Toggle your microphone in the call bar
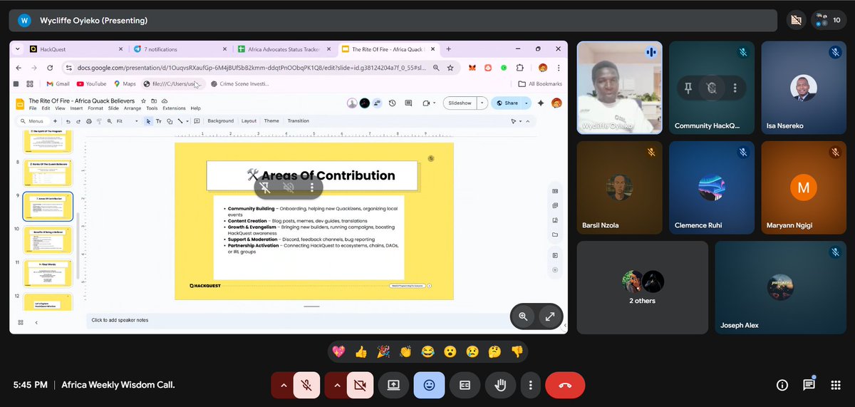Image resolution: width=855 pixels, height=407 pixels. 307,385
